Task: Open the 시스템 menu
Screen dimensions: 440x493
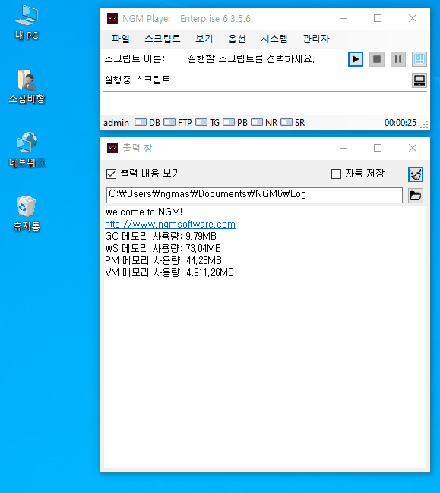Action: pyautogui.click(x=274, y=39)
